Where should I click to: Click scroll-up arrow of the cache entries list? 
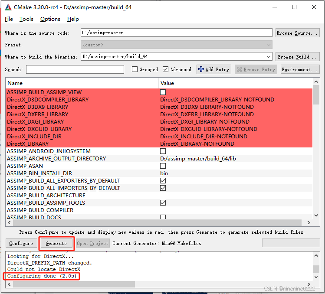[x=316, y=82]
